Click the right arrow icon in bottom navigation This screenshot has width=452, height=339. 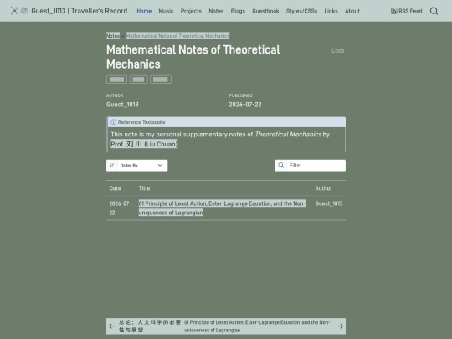(340, 326)
